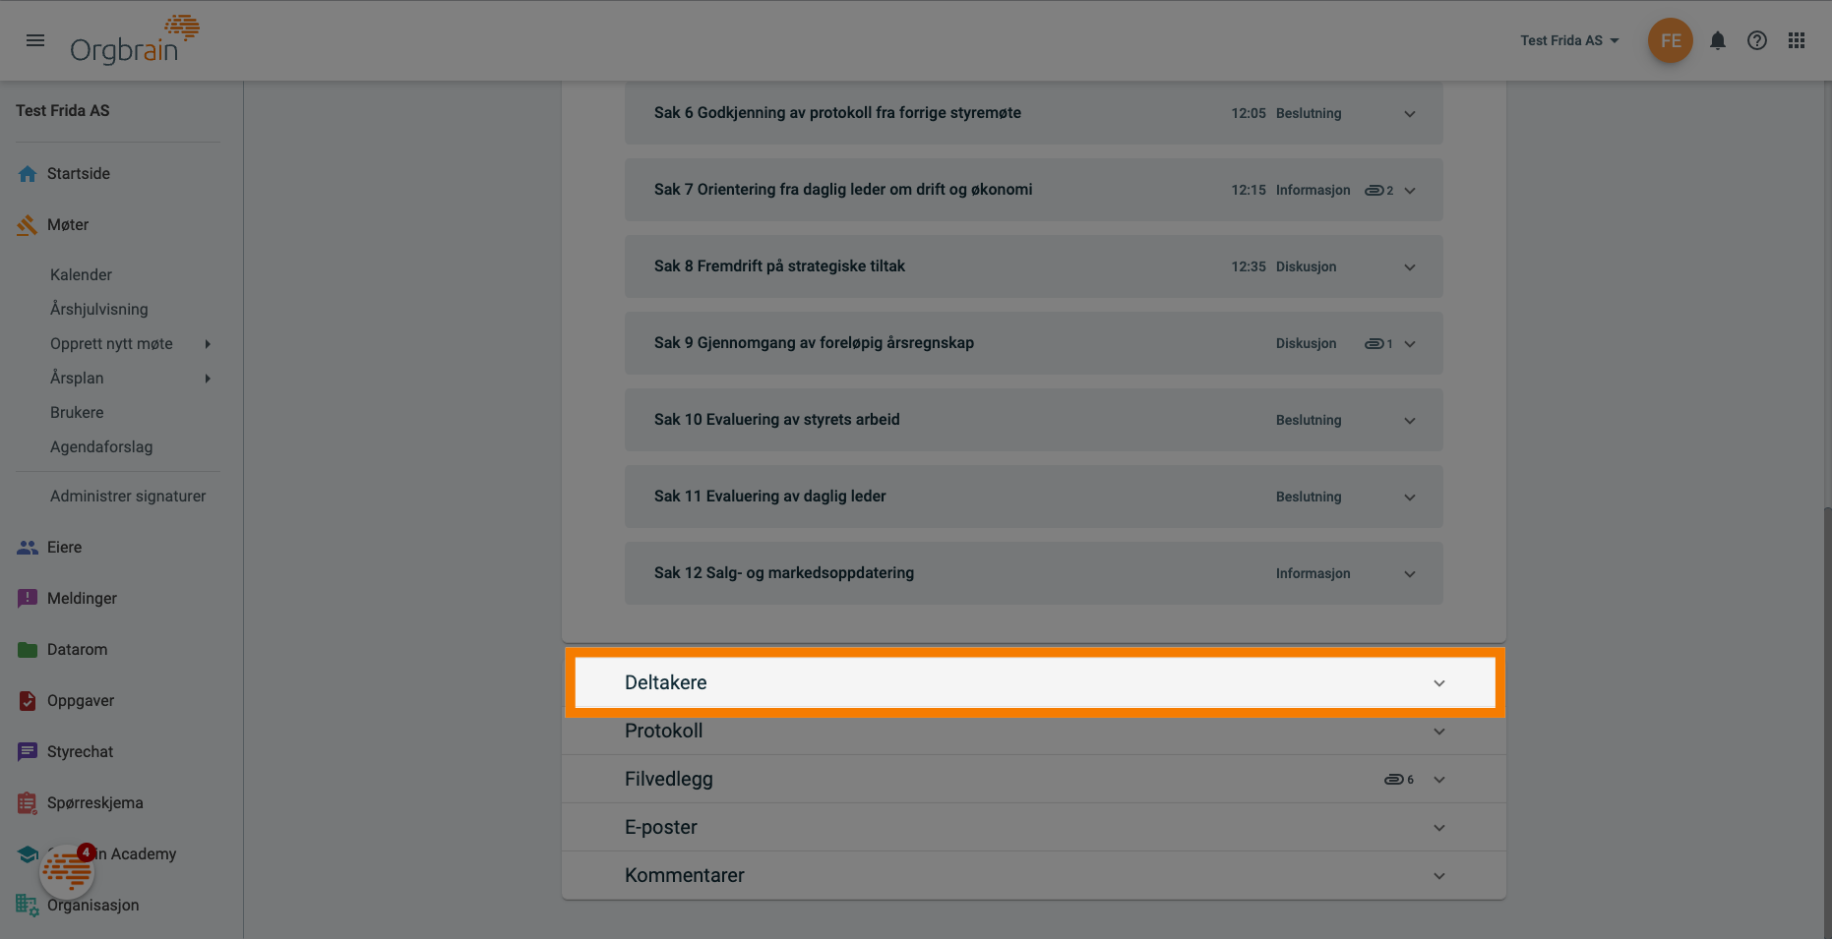Open the Orgbrain chat widget bubble
1832x939 pixels.
pyautogui.click(x=67, y=871)
